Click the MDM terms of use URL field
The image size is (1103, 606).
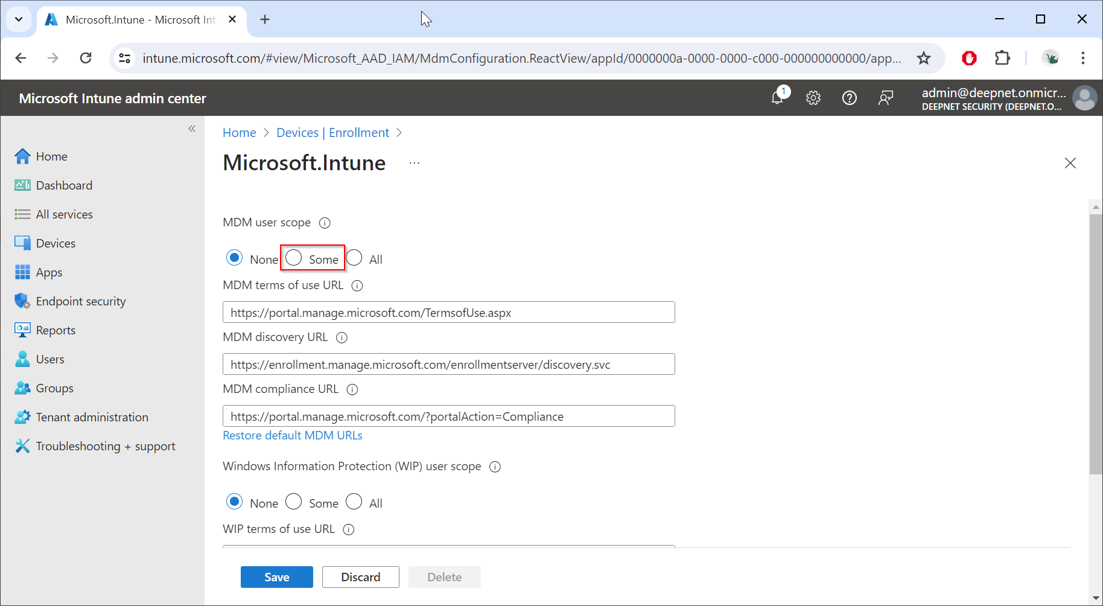pos(448,313)
